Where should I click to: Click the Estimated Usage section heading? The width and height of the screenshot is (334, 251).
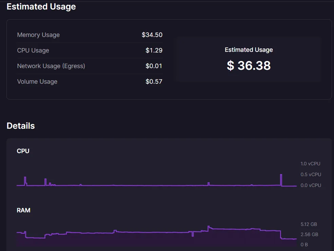[x=41, y=6]
